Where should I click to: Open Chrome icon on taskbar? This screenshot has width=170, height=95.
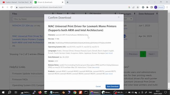pos(75,92)
